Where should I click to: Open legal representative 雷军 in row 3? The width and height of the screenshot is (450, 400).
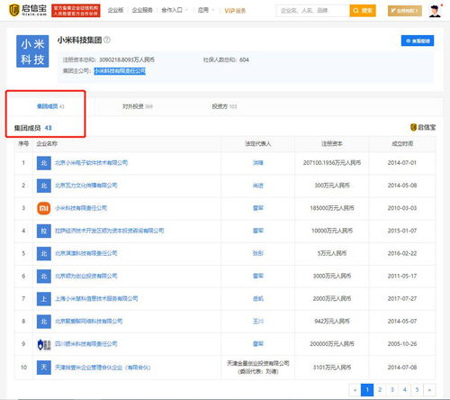(x=258, y=208)
